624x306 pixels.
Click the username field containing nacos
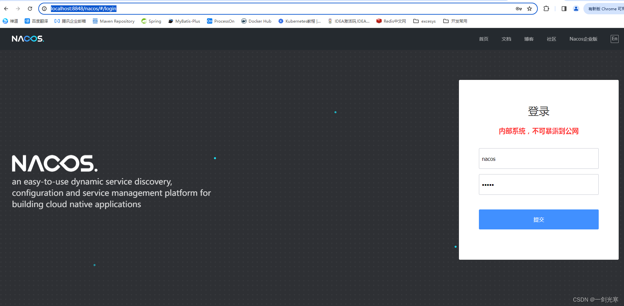(x=538, y=158)
